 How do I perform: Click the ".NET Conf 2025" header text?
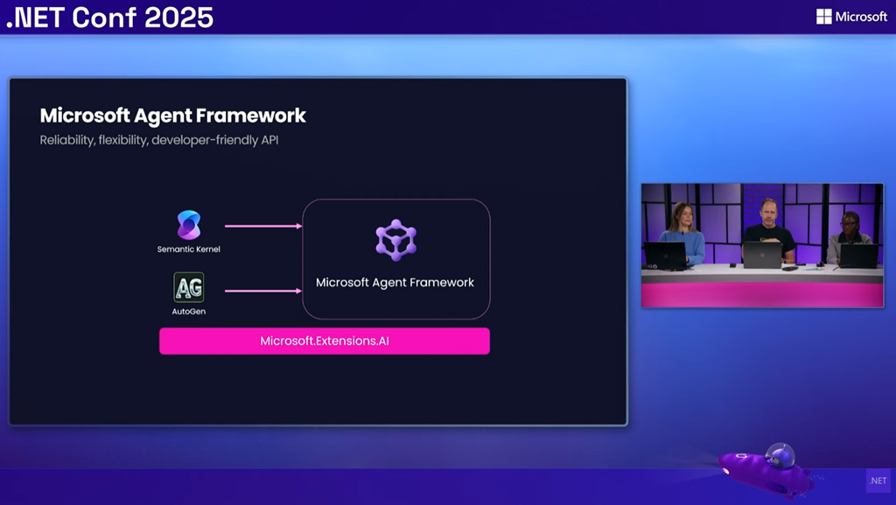pos(109,18)
